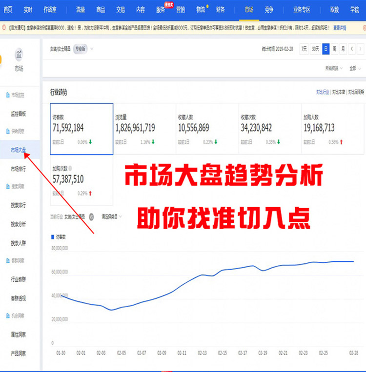The height and width of the screenshot is (372, 366).
Task: Open the 请选择类目 category dropdown
Action: [x=112, y=216]
